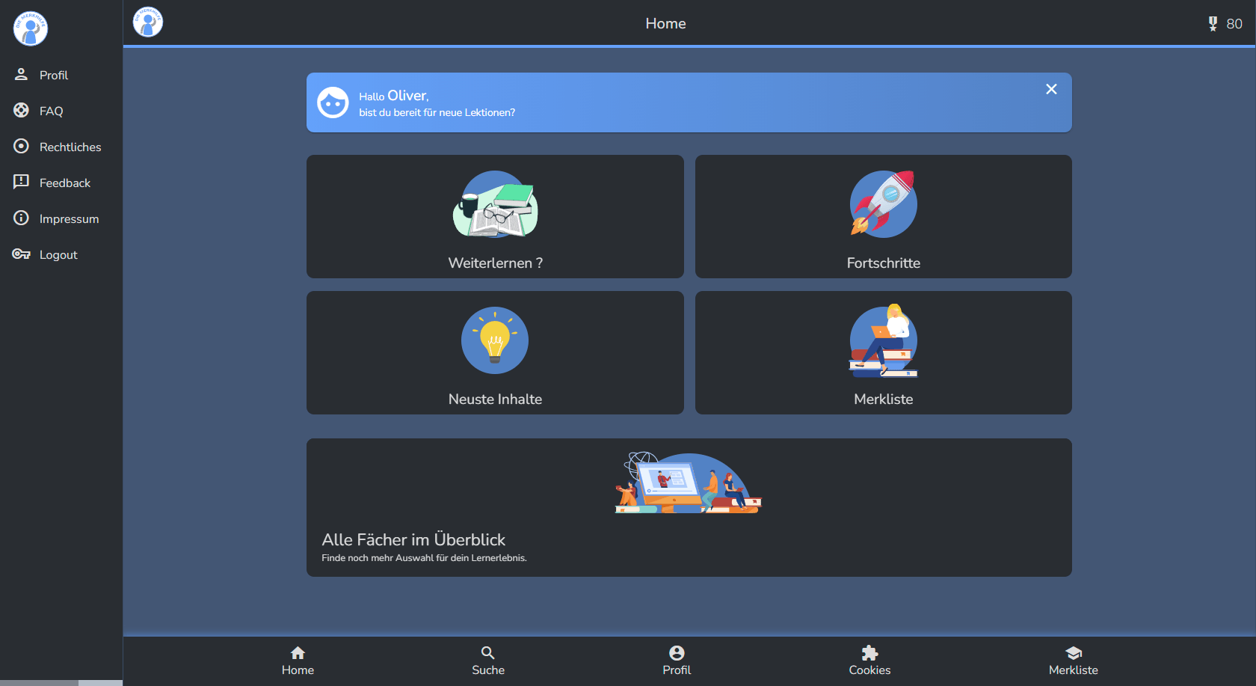Click the Cookies puzzle piece icon
The height and width of the screenshot is (686, 1256).
[869, 652]
